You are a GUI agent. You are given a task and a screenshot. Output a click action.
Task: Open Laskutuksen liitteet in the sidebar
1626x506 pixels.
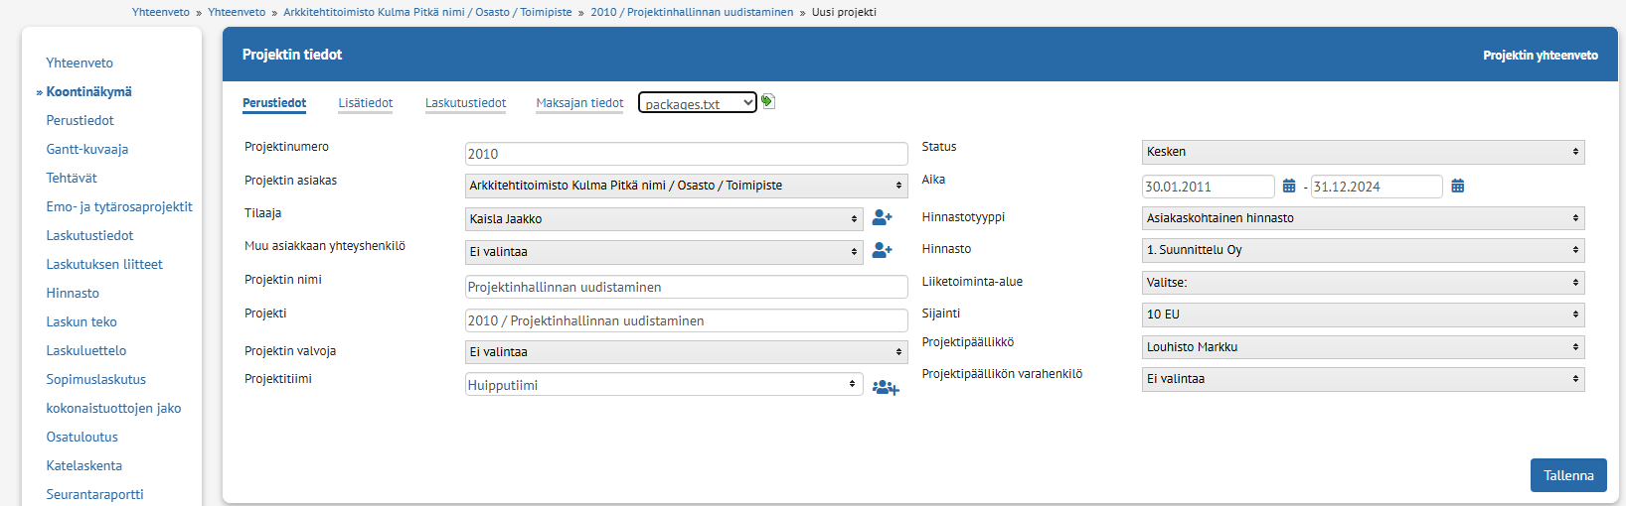pyautogui.click(x=104, y=264)
